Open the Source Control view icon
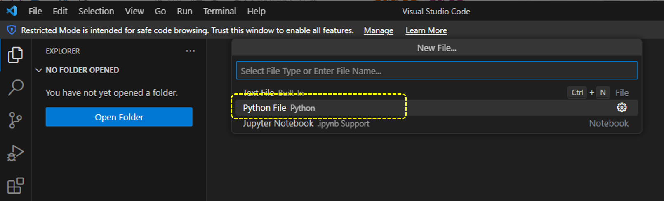 [15, 120]
